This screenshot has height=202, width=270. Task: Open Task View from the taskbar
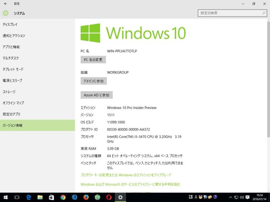coord(17,197)
